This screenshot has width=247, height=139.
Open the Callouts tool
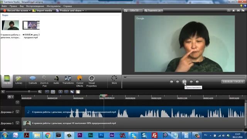[x=32, y=80]
